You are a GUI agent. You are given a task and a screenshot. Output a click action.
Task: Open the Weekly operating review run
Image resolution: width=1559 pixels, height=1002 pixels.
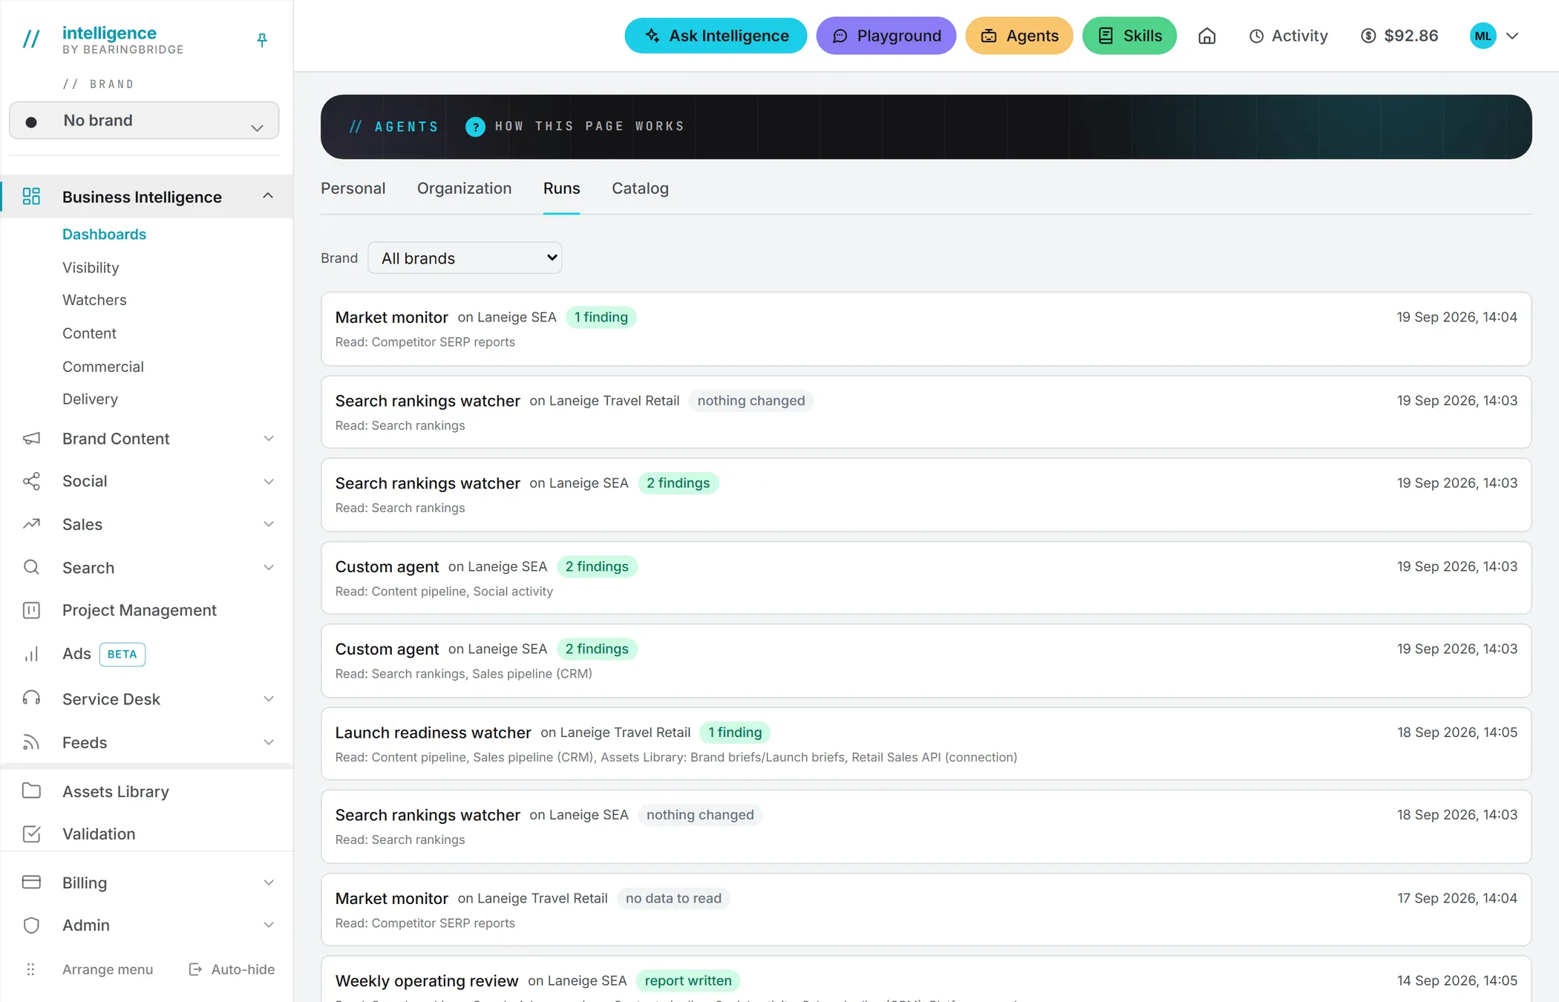tap(926, 980)
